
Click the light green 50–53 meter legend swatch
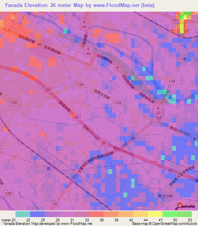coord(184,214)
